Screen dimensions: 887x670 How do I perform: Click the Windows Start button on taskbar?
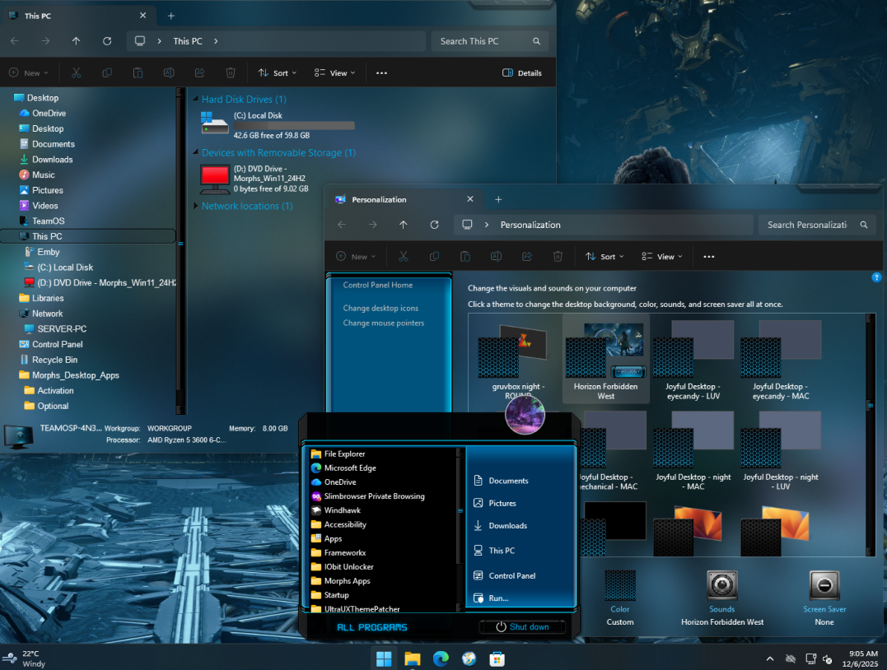pyautogui.click(x=383, y=658)
